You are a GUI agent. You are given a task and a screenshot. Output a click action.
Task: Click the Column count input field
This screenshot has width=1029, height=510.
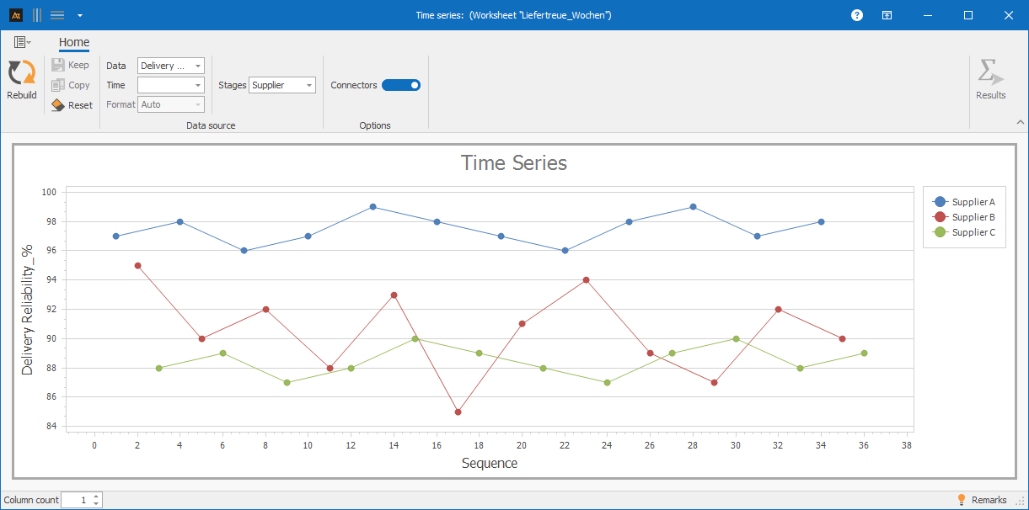point(76,500)
